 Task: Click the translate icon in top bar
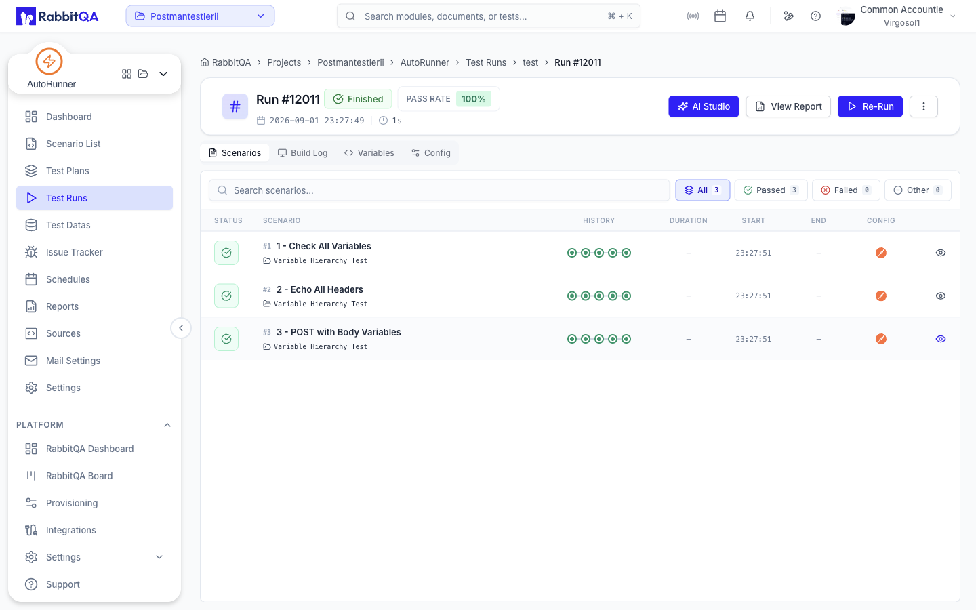[788, 16]
